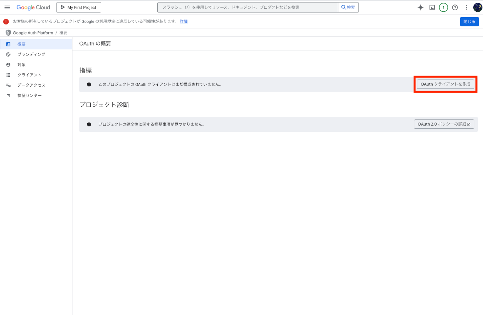Open notifications badge showing 1
Image resolution: width=483 pixels, height=315 pixels.
coord(443,7)
